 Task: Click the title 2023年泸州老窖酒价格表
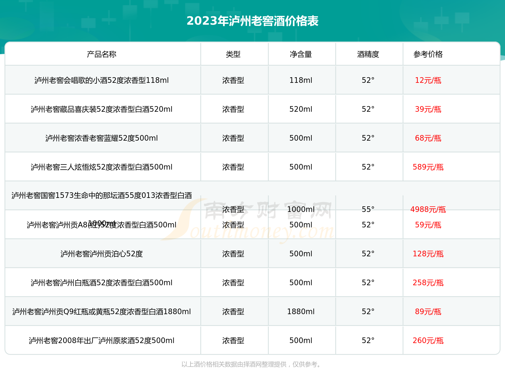(x=252, y=21)
